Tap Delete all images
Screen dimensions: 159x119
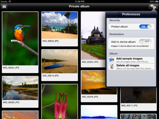(131, 67)
